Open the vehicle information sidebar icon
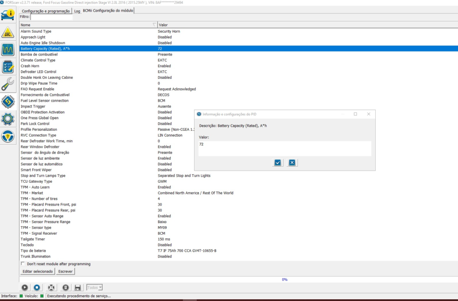Viewport: 458px width, 301px height. pyautogui.click(x=8, y=15)
